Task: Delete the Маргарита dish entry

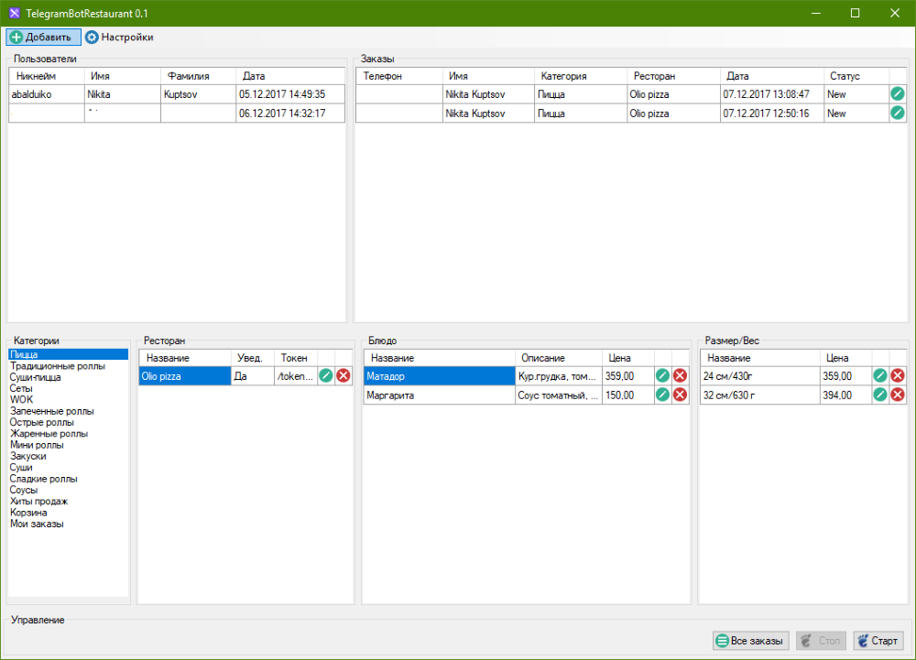Action: (680, 395)
